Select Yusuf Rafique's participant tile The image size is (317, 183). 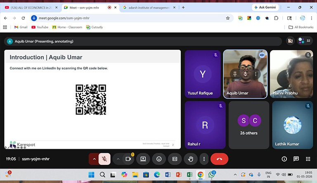[203, 74]
